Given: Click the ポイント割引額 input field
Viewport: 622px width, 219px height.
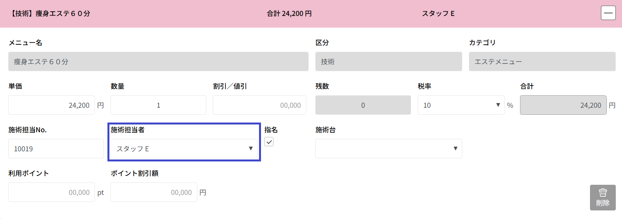Looking at the screenshot, I should click(x=154, y=192).
